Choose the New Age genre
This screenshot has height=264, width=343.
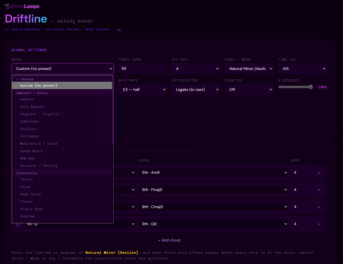click(62, 158)
